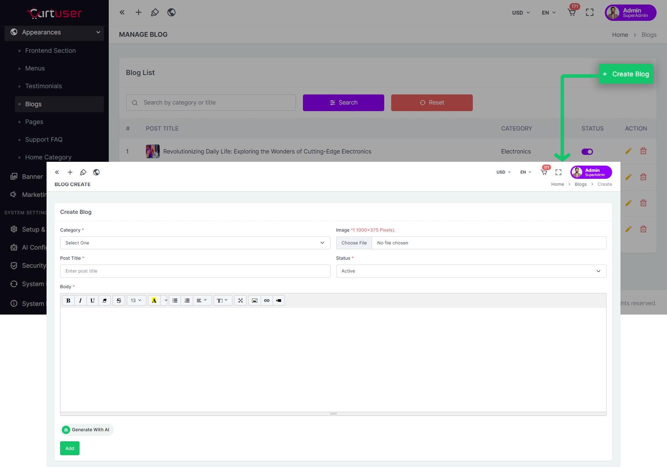Open the font size 13 dropdown

(x=136, y=300)
